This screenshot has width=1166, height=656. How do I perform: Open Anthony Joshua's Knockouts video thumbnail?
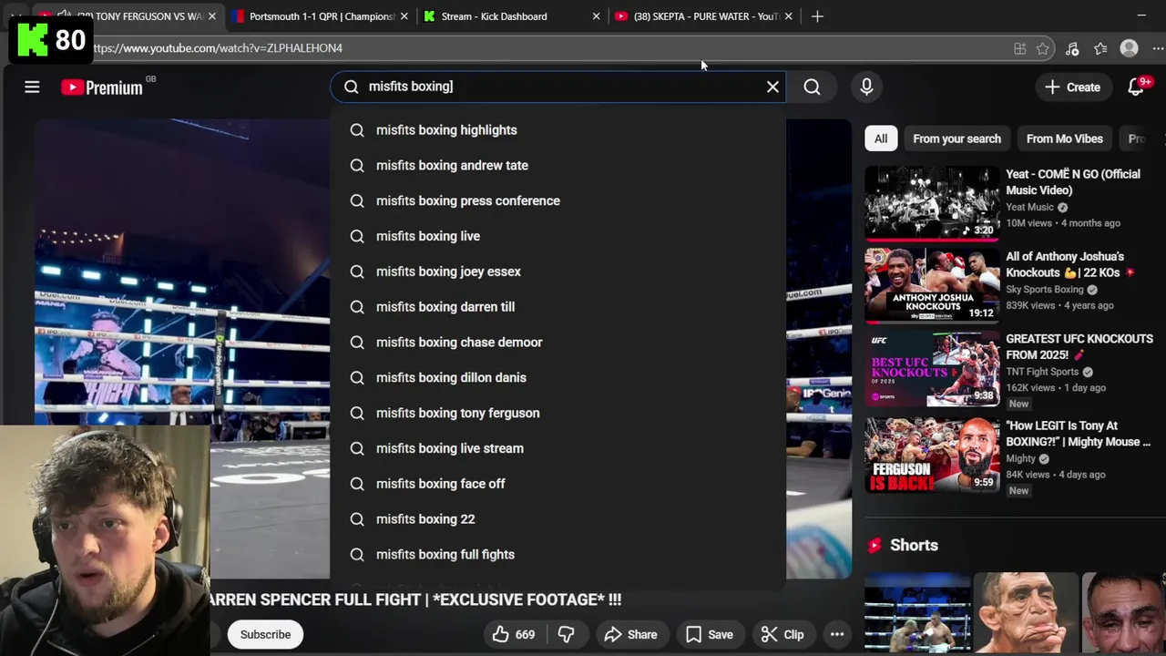click(x=932, y=286)
